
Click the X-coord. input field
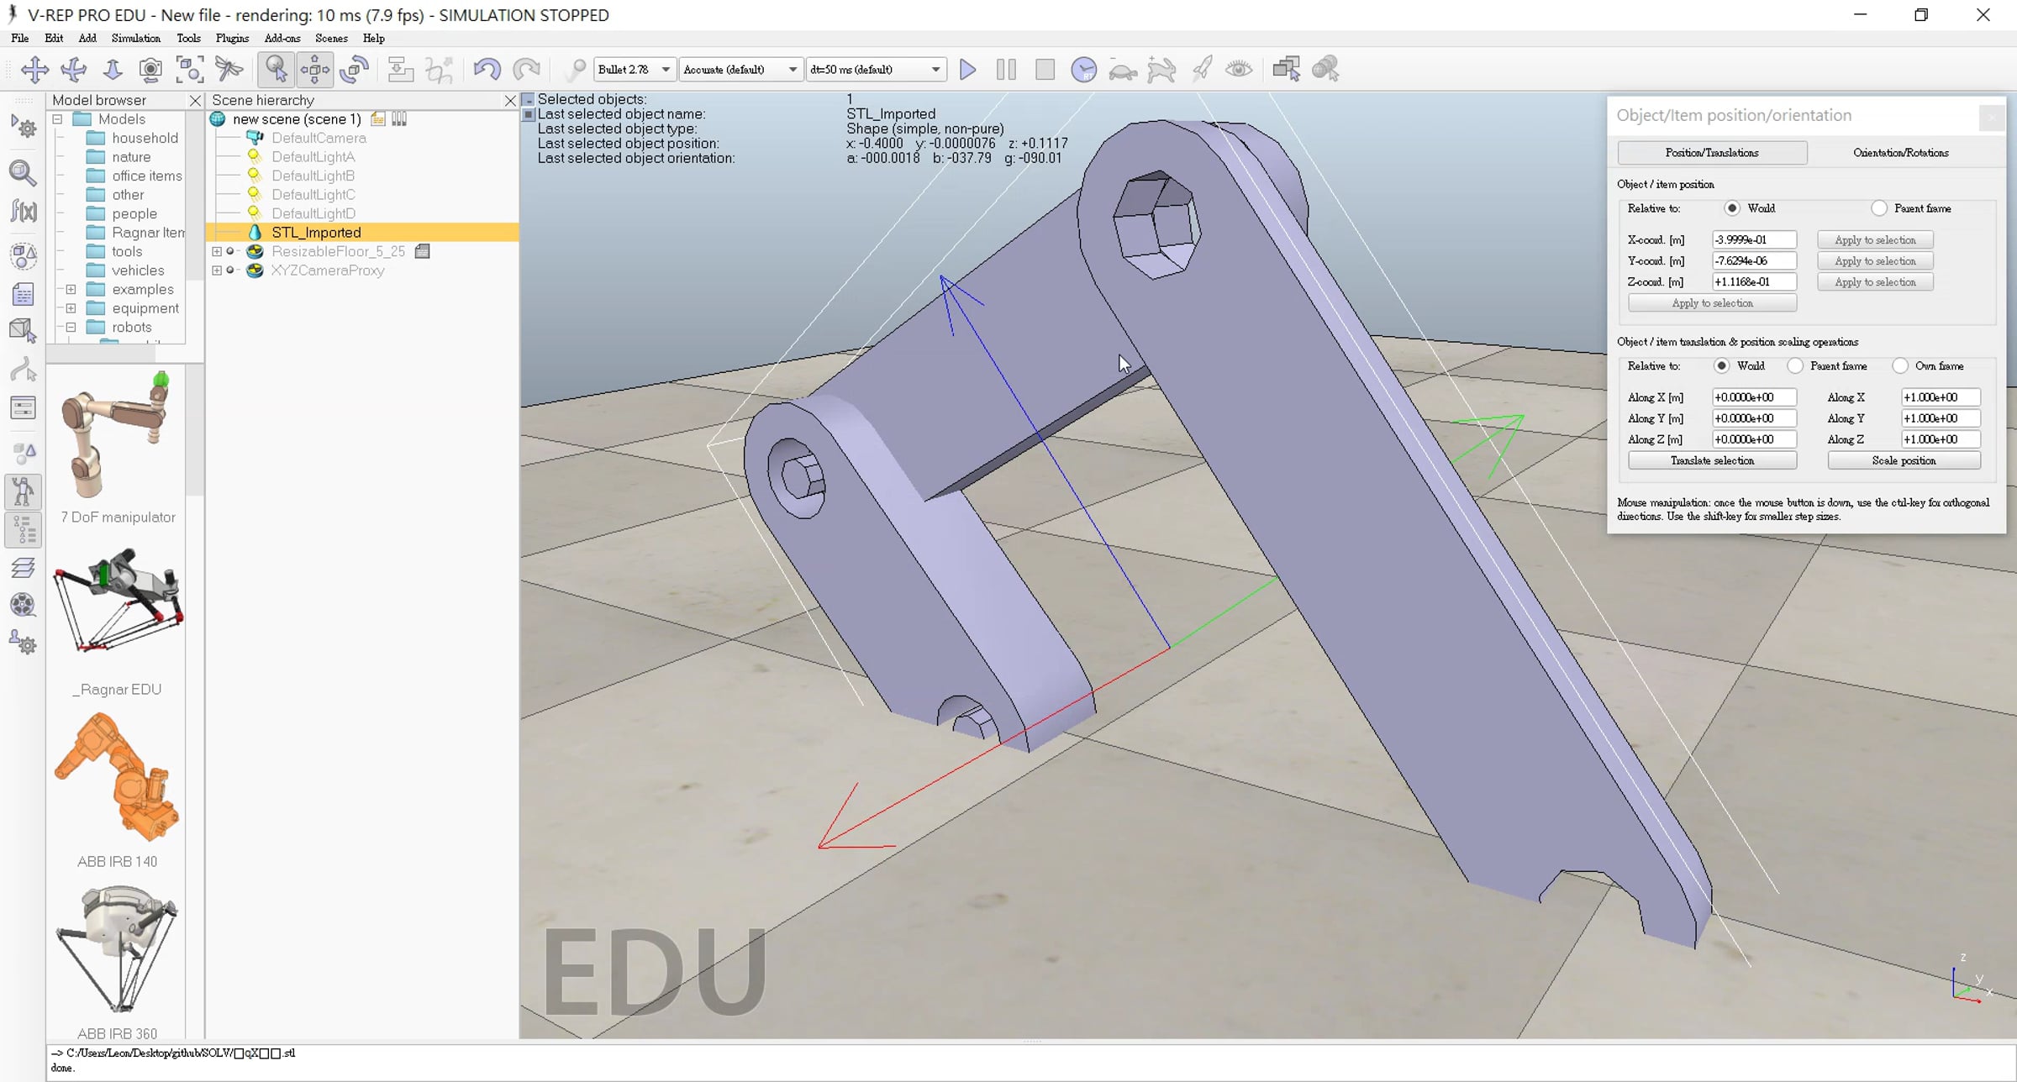(x=1754, y=240)
